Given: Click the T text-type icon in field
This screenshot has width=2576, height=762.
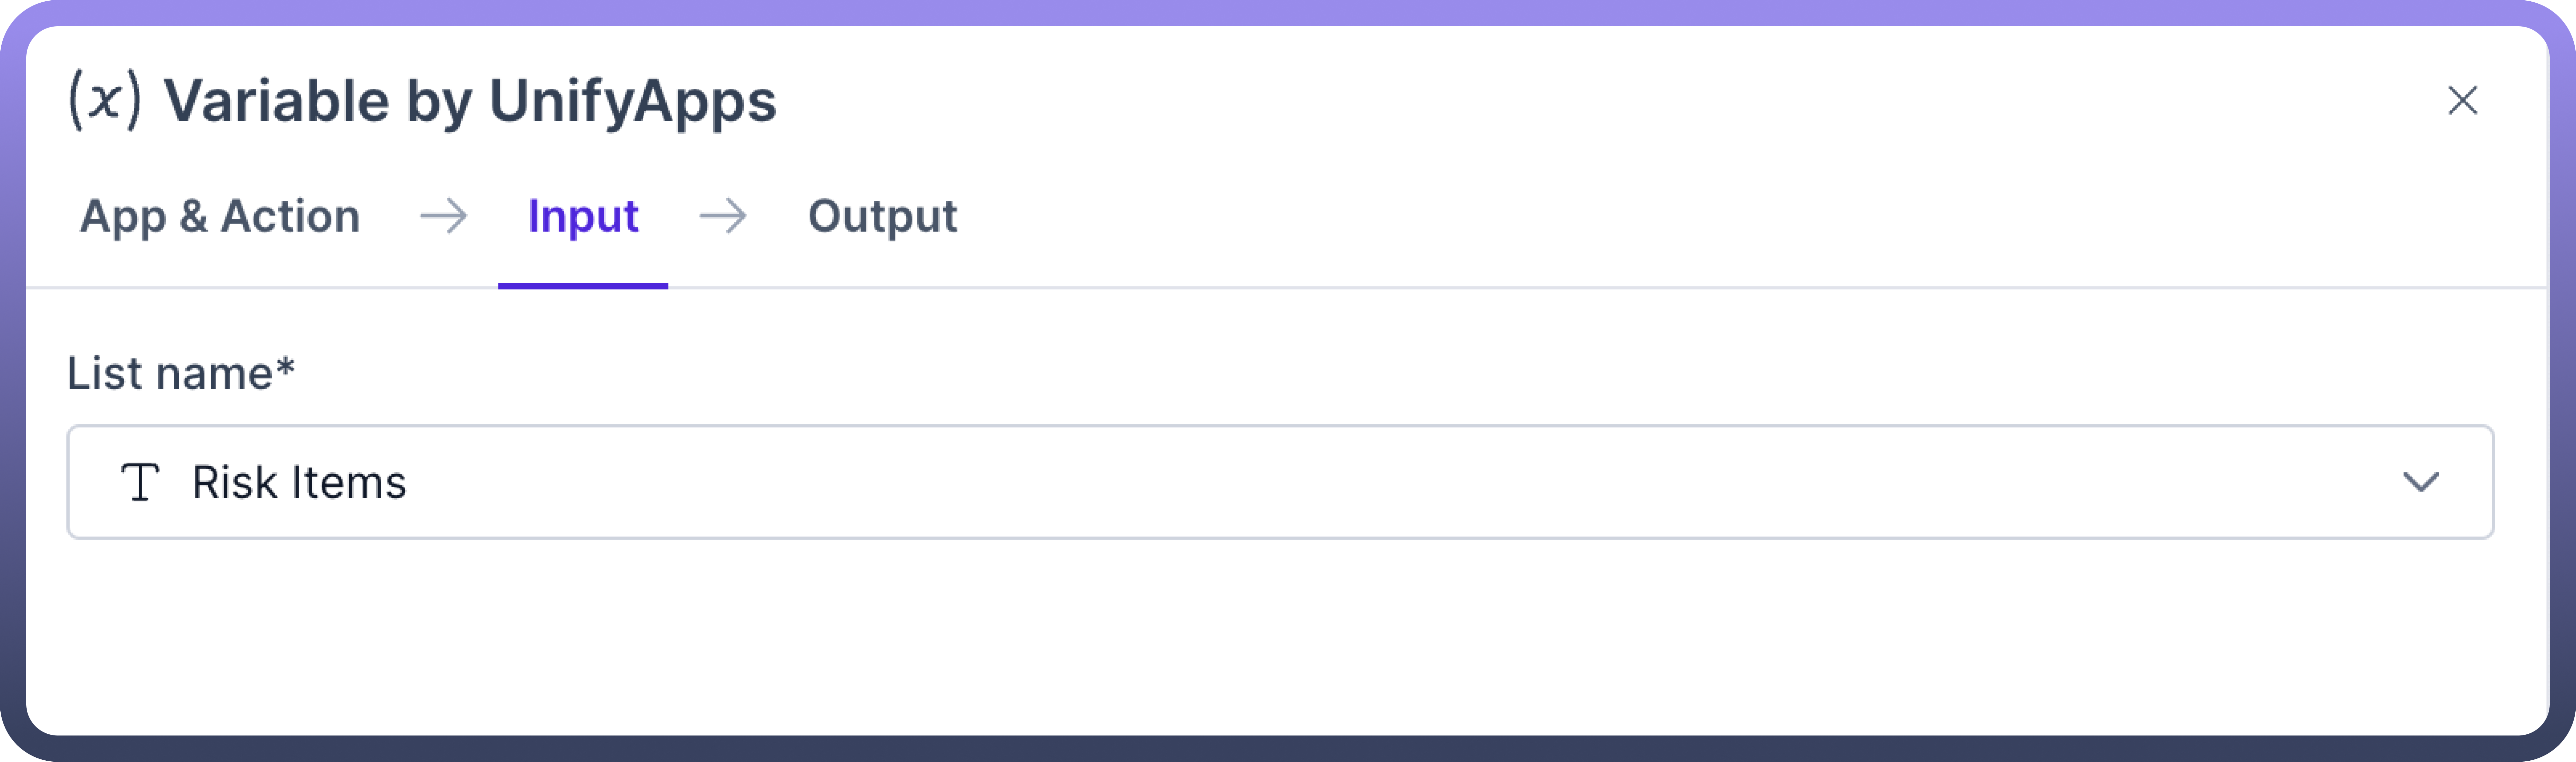Looking at the screenshot, I should (140, 482).
